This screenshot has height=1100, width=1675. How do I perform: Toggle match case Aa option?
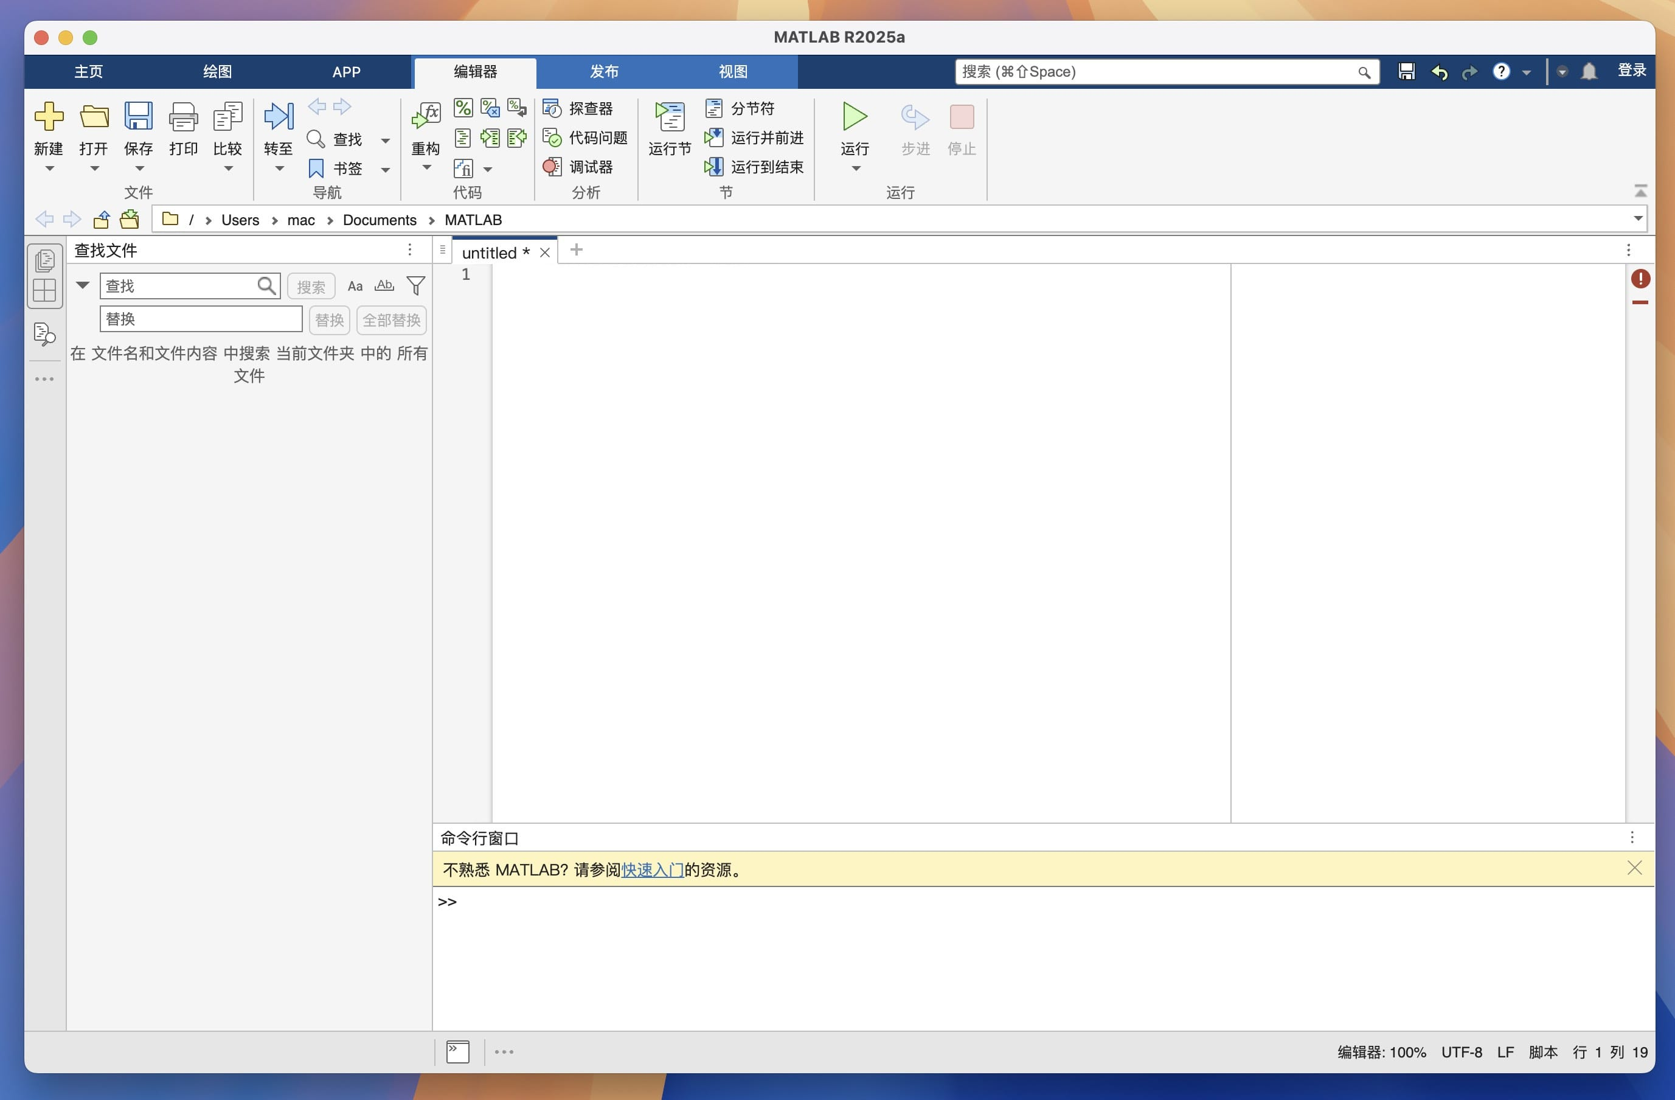(355, 286)
